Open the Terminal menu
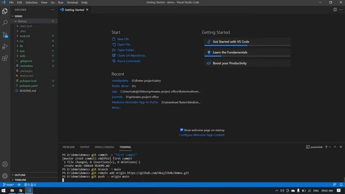 coord(72,2)
